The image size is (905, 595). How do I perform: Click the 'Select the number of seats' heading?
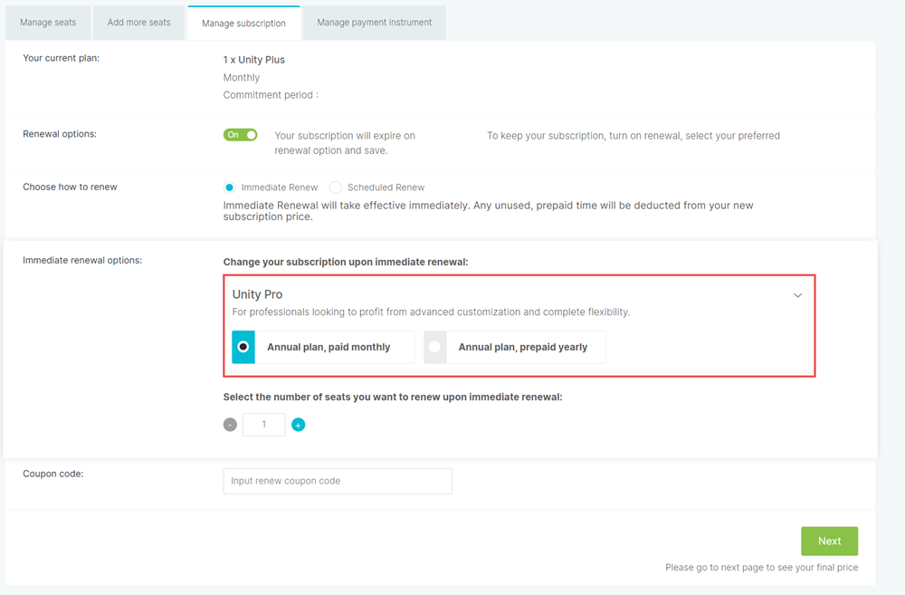(x=393, y=397)
